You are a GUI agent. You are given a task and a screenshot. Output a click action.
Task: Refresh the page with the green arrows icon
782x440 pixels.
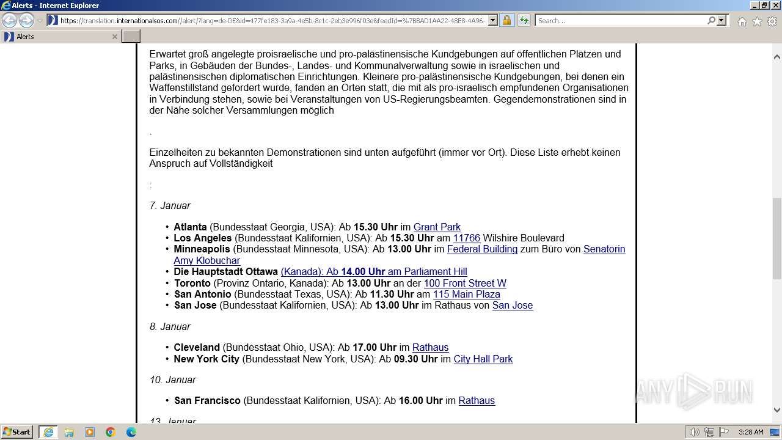click(x=524, y=20)
